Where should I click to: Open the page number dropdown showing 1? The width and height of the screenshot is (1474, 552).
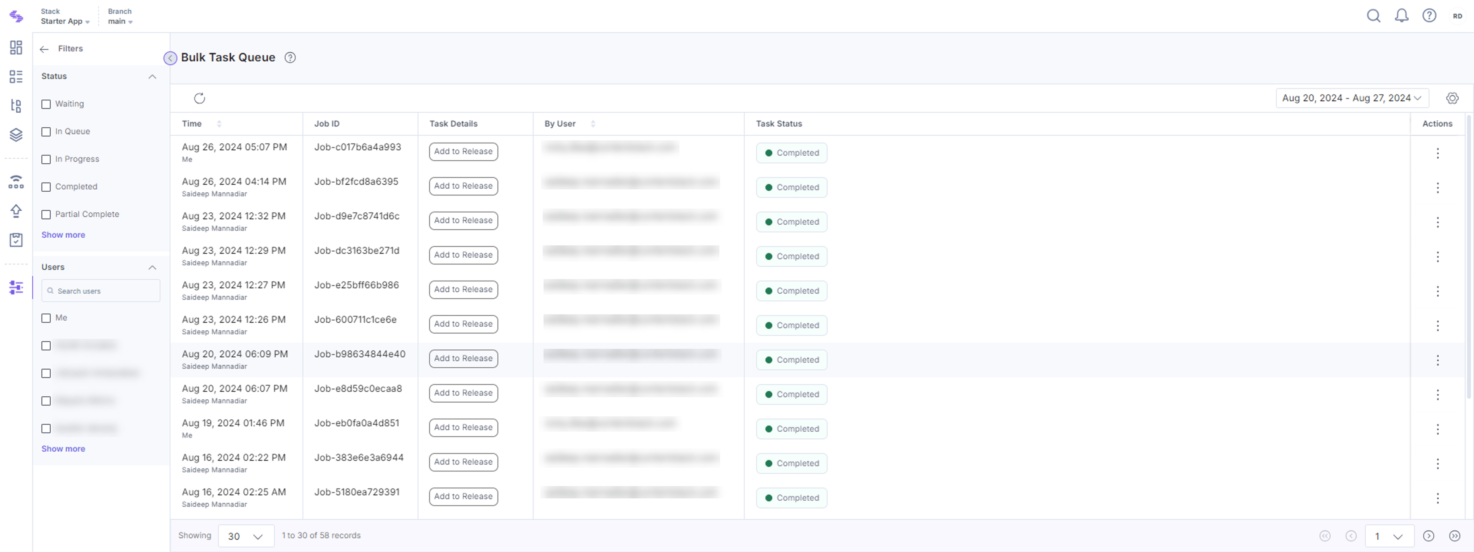(1389, 537)
